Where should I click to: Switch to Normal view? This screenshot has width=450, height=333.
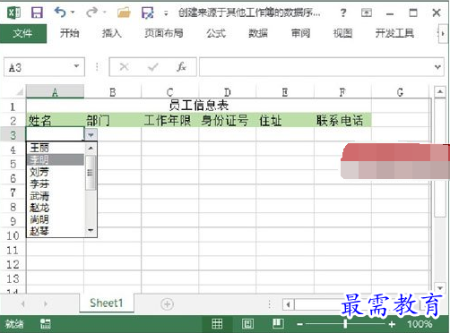(217, 324)
